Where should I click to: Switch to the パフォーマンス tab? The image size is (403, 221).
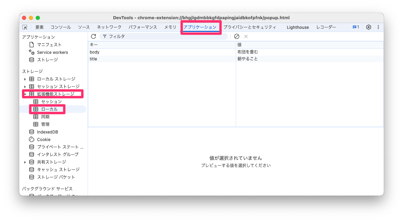(143, 27)
